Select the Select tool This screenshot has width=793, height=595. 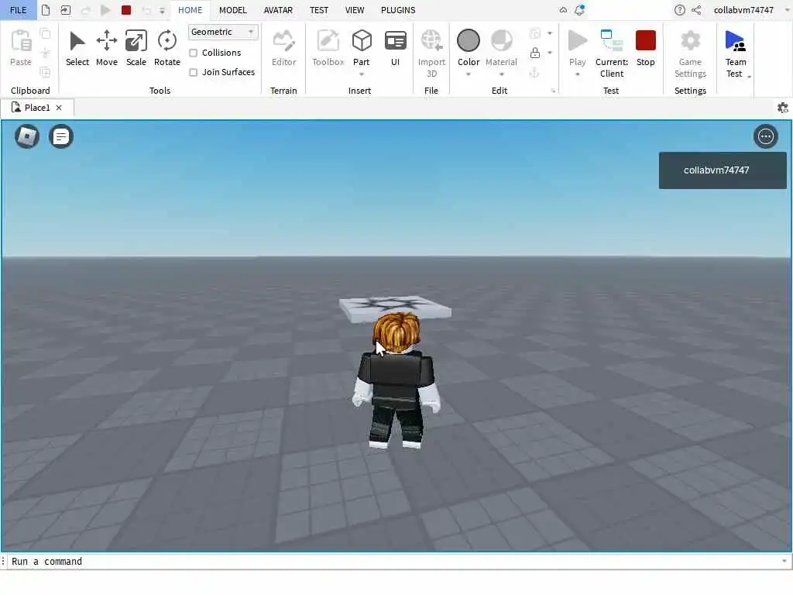point(77,48)
